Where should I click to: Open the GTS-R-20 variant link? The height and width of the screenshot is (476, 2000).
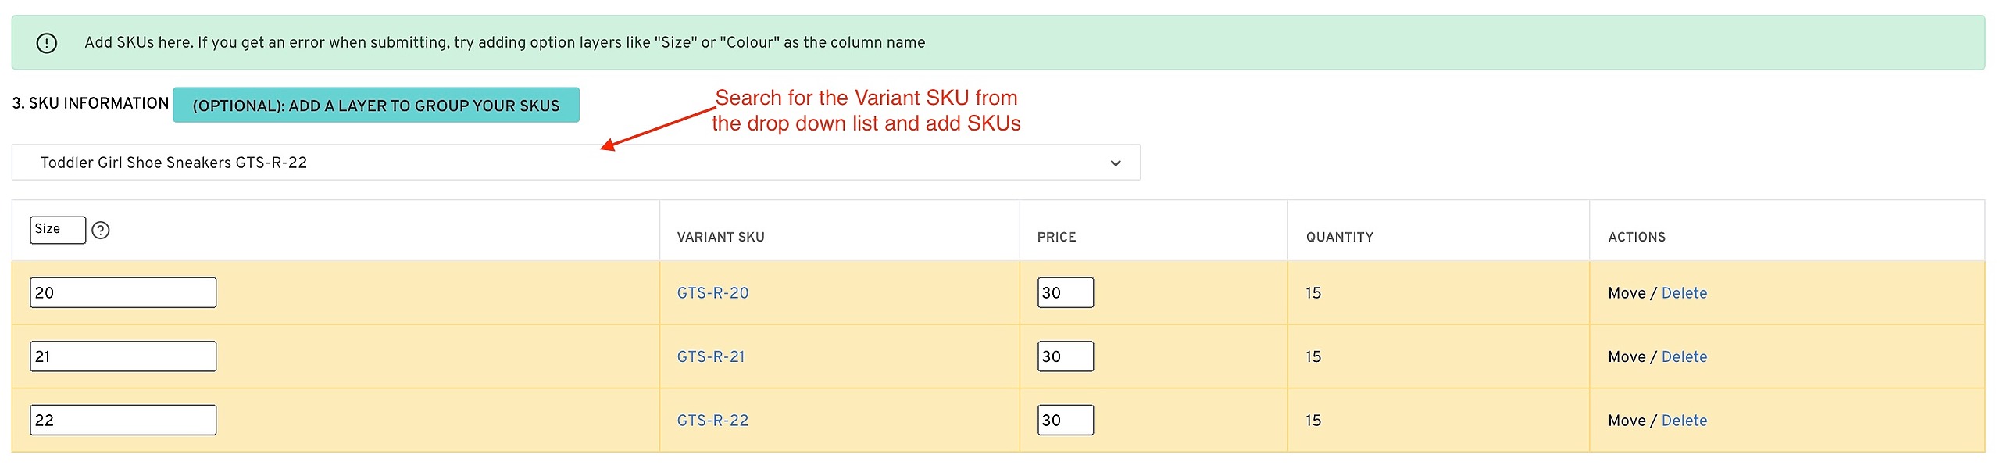click(712, 293)
